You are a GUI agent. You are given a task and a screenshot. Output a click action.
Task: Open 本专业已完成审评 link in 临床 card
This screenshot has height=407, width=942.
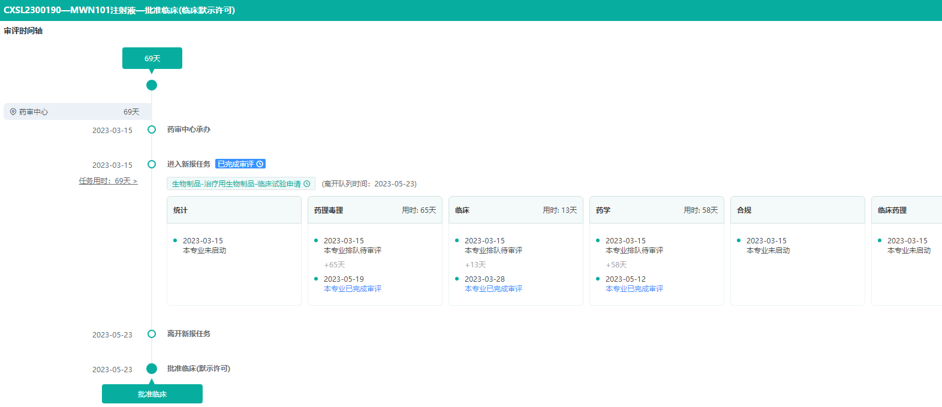[x=493, y=289]
